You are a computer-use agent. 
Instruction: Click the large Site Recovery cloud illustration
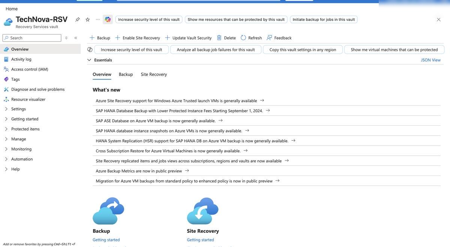tap(202, 211)
